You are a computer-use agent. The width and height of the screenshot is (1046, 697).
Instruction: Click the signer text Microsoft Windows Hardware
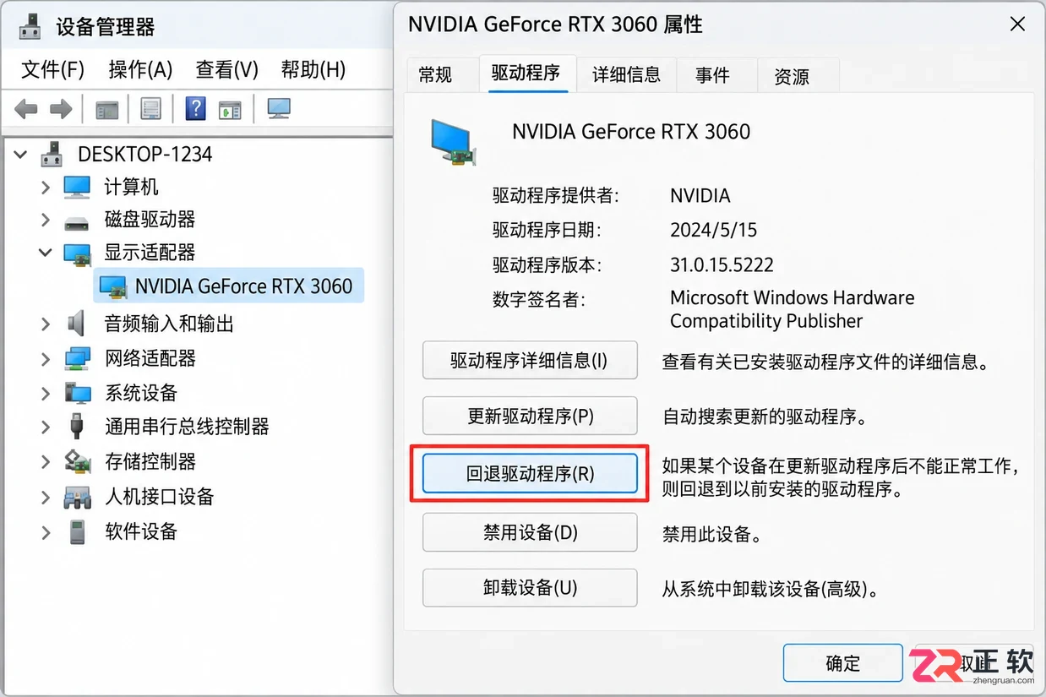pos(793,298)
